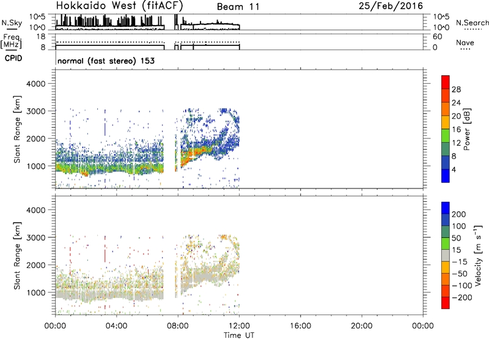Click the 'Nave' legend label
The width and height of the screenshot is (489, 339).
pyautogui.click(x=465, y=43)
